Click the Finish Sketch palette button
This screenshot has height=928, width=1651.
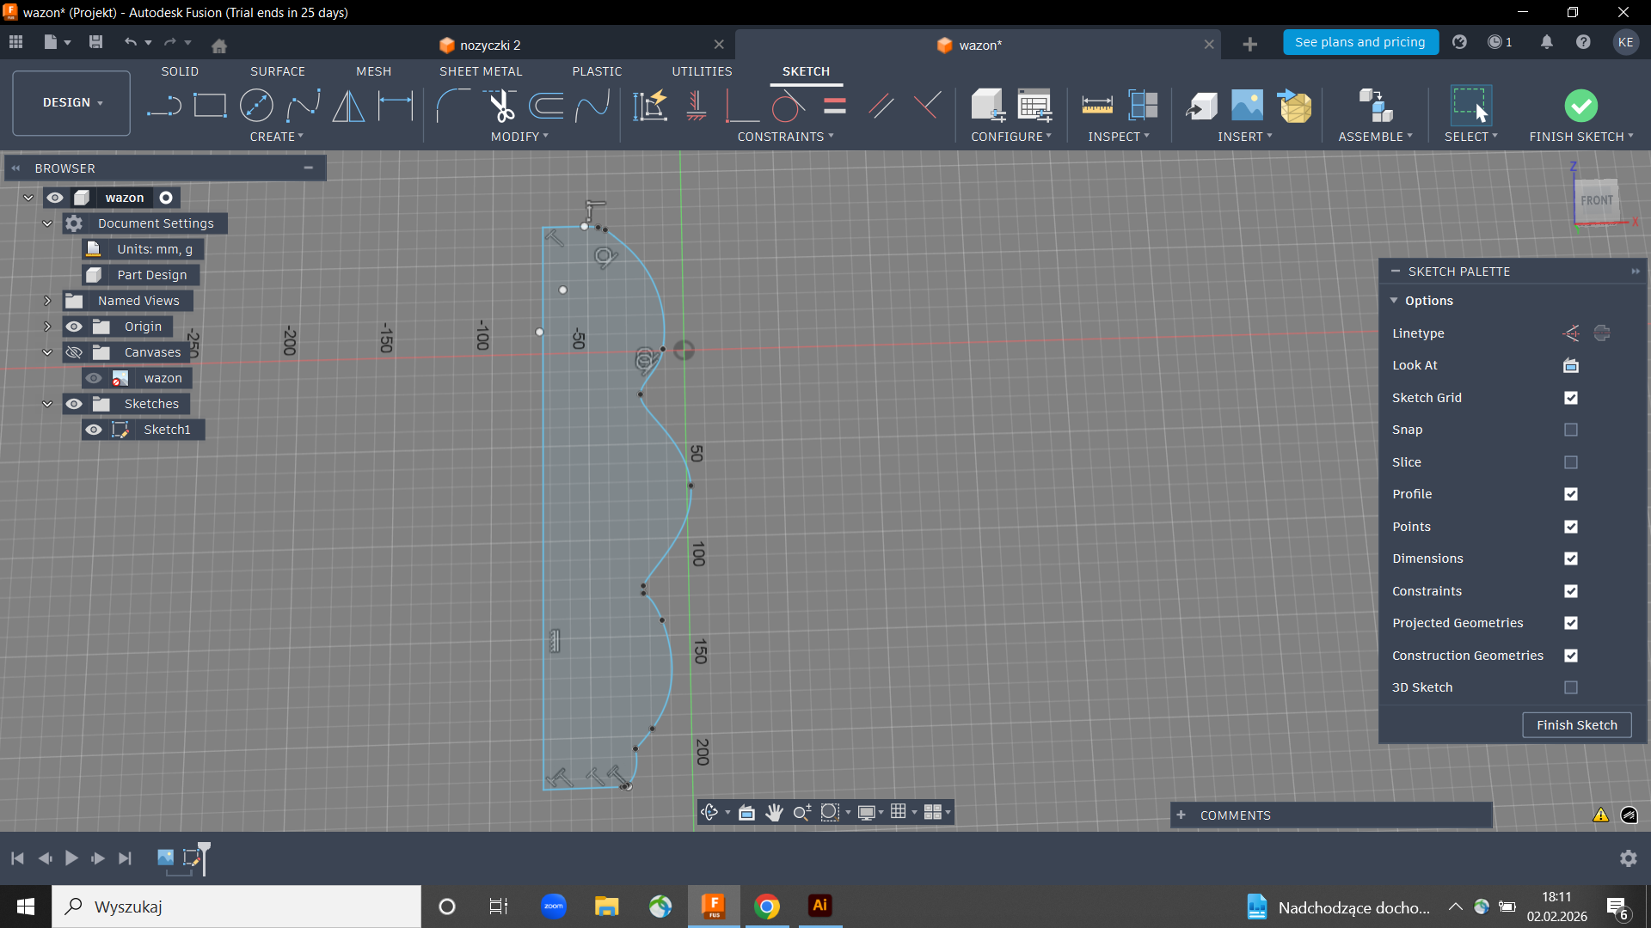coord(1576,725)
